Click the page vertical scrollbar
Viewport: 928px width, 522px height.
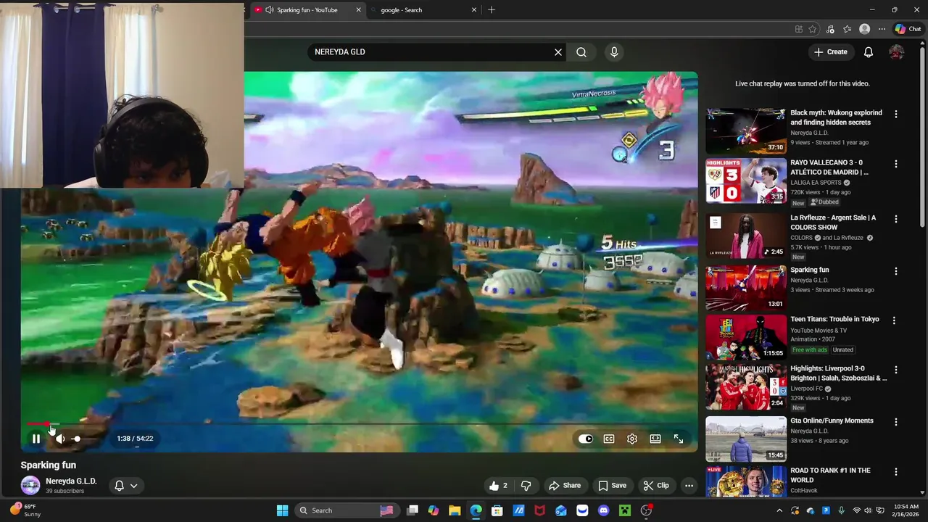point(922,138)
